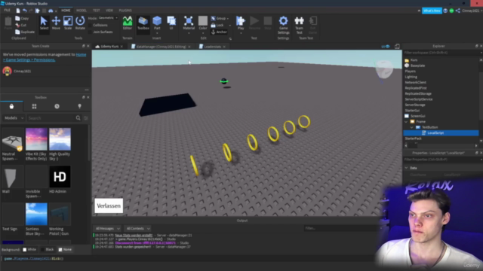Open All Messages output dropdown
This screenshot has width=483, height=271.
pyautogui.click(x=107, y=229)
